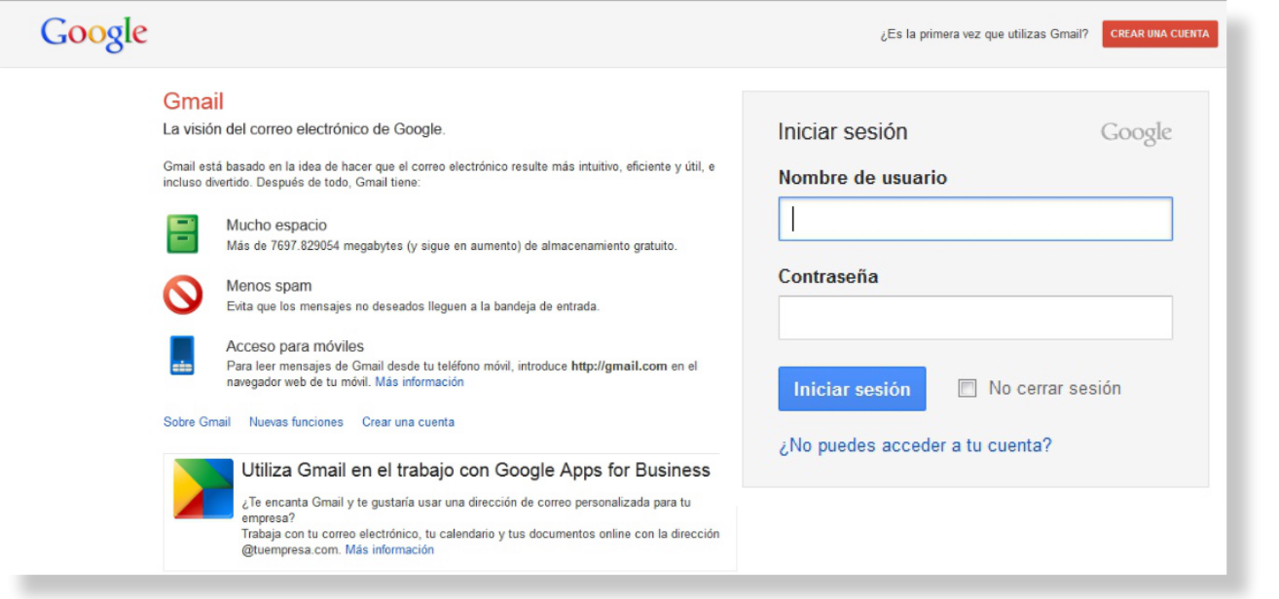Viewport: 1279px width, 599px height.
Task: Click the gray Google logo in login panel
Action: (x=1136, y=133)
